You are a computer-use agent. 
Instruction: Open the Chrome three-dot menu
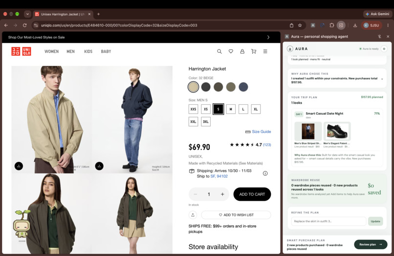tap(388, 25)
